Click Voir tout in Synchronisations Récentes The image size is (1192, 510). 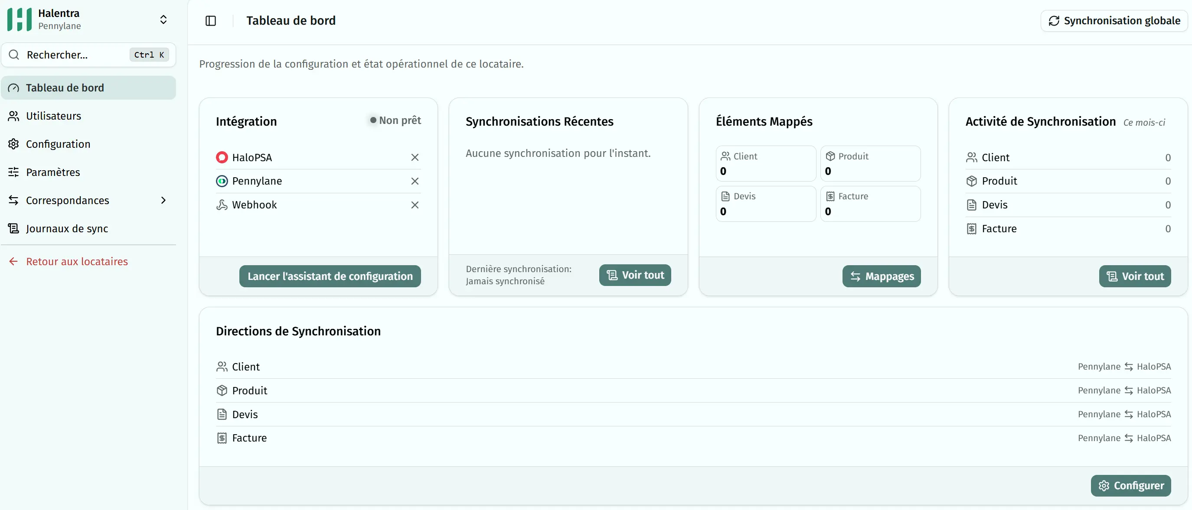pos(635,275)
